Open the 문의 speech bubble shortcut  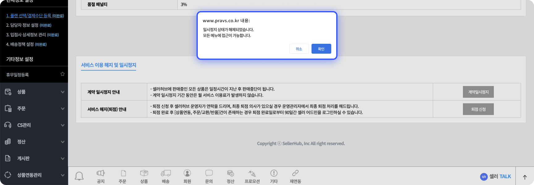pyautogui.click(x=209, y=176)
